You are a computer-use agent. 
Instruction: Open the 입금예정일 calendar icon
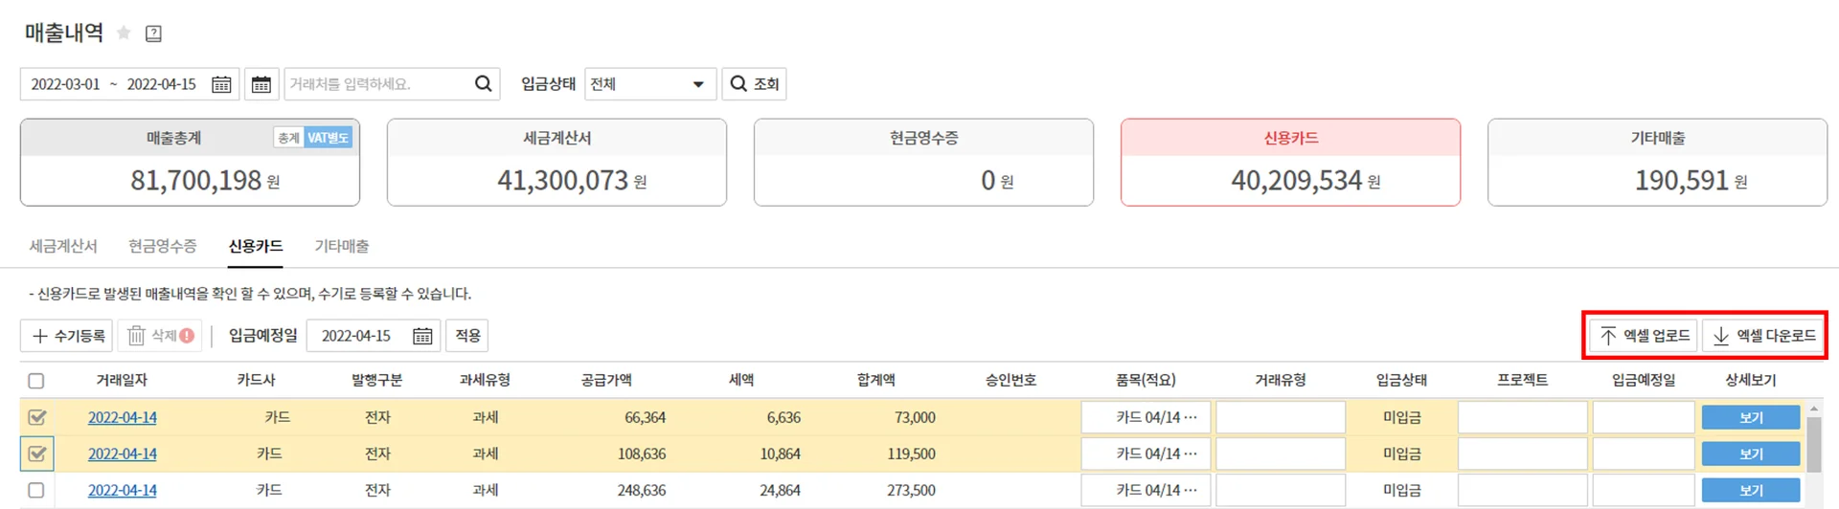(x=422, y=336)
